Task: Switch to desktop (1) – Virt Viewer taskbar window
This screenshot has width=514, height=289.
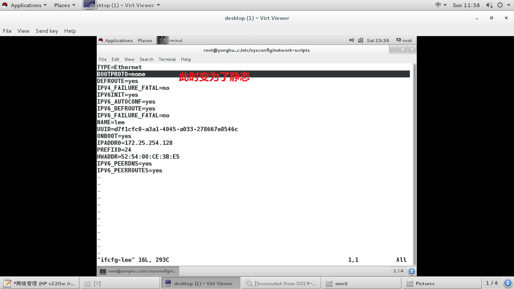Action: pyautogui.click(x=201, y=283)
